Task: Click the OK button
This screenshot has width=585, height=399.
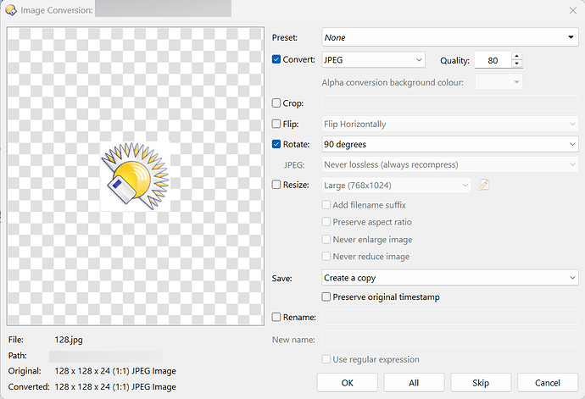Action: click(x=347, y=383)
